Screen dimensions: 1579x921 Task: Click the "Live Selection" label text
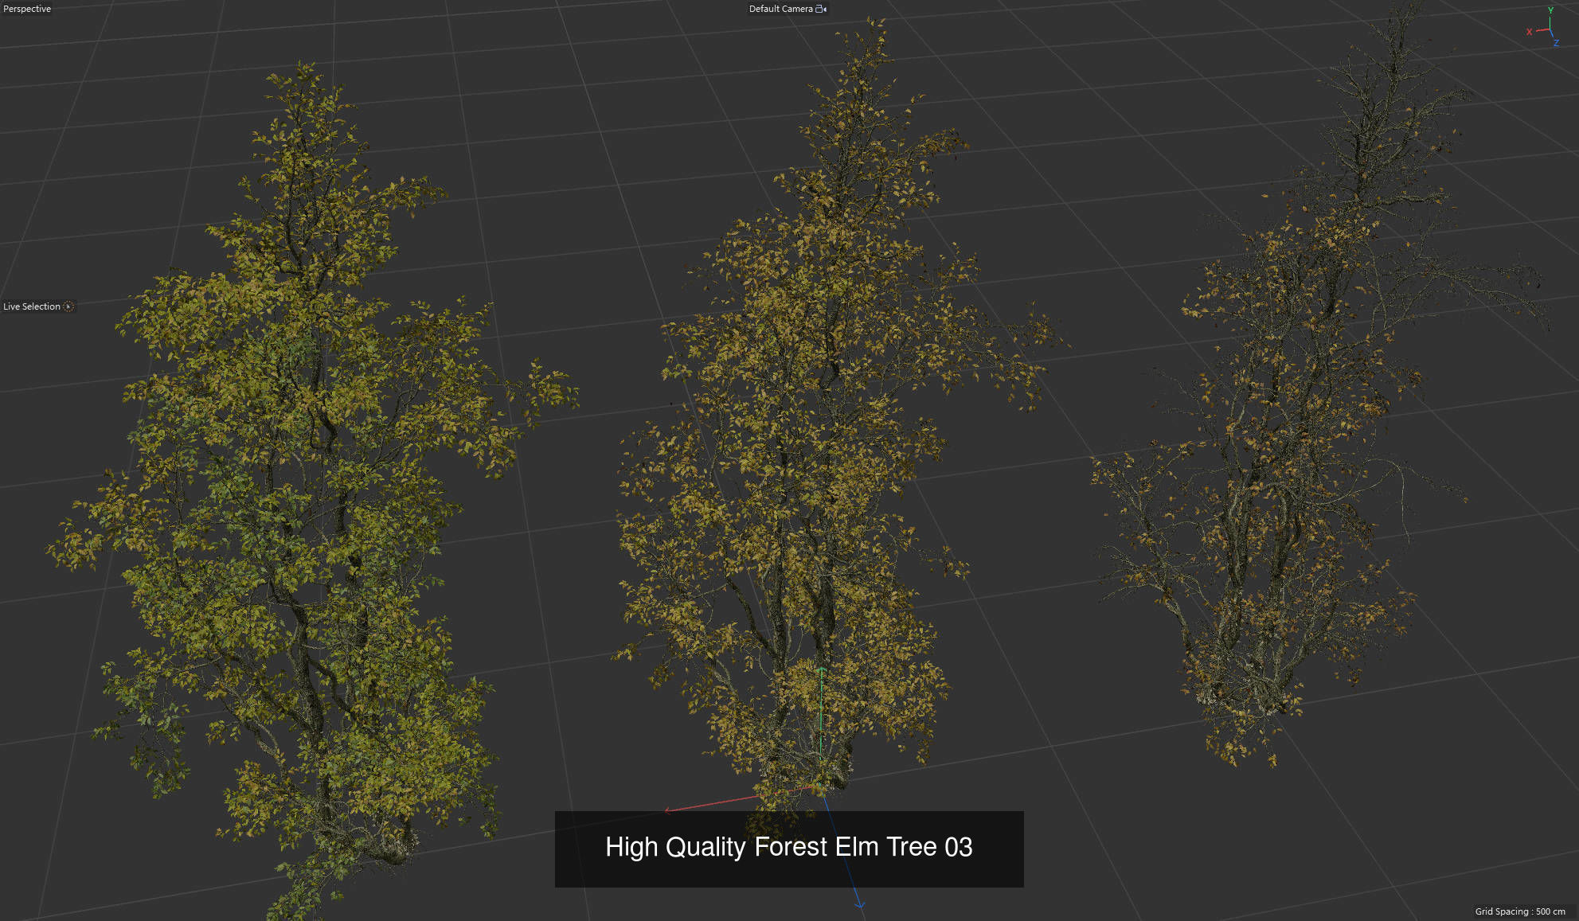[x=32, y=306]
